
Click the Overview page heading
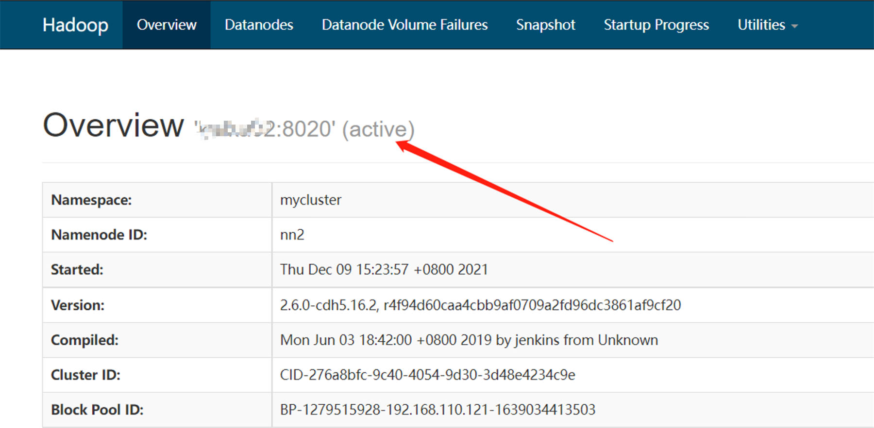(113, 126)
